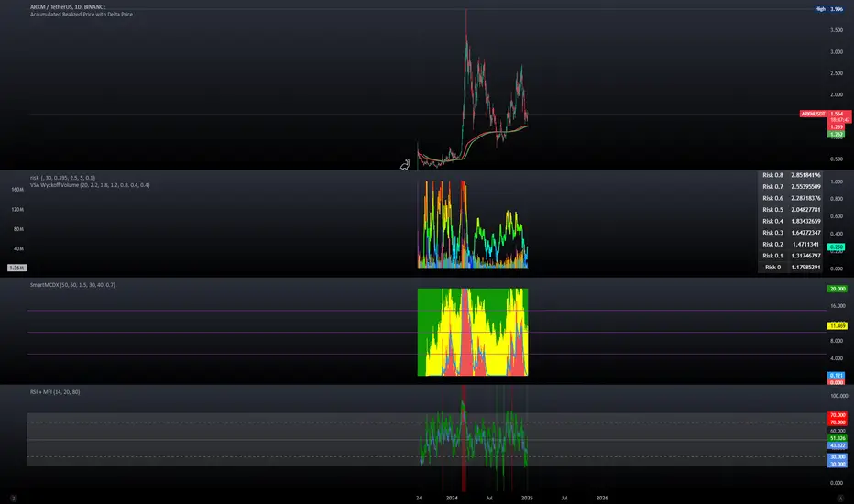The image size is (854, 504).
Task: Click the Risk 0.8 table row
Action: point(791,175)
